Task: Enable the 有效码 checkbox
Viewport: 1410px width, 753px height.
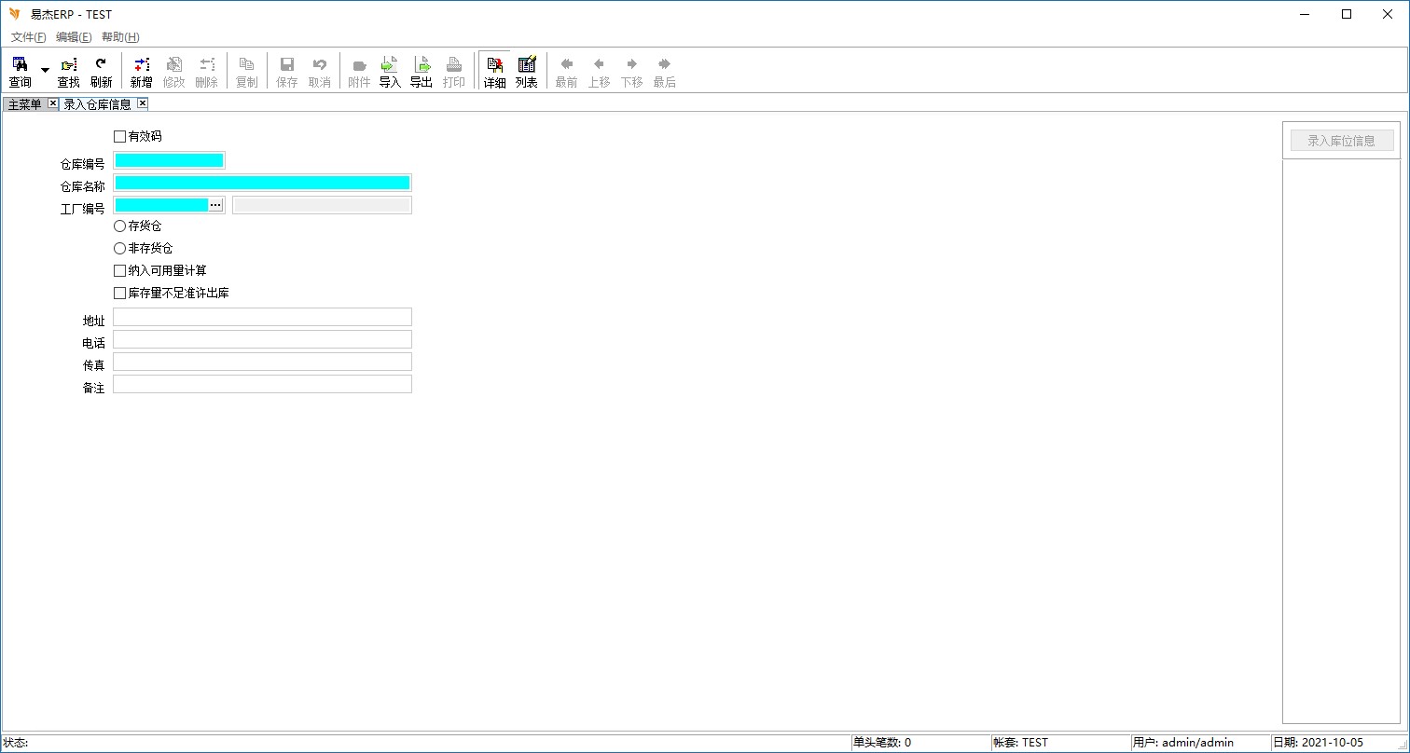Action: click(x=119, y=136)
